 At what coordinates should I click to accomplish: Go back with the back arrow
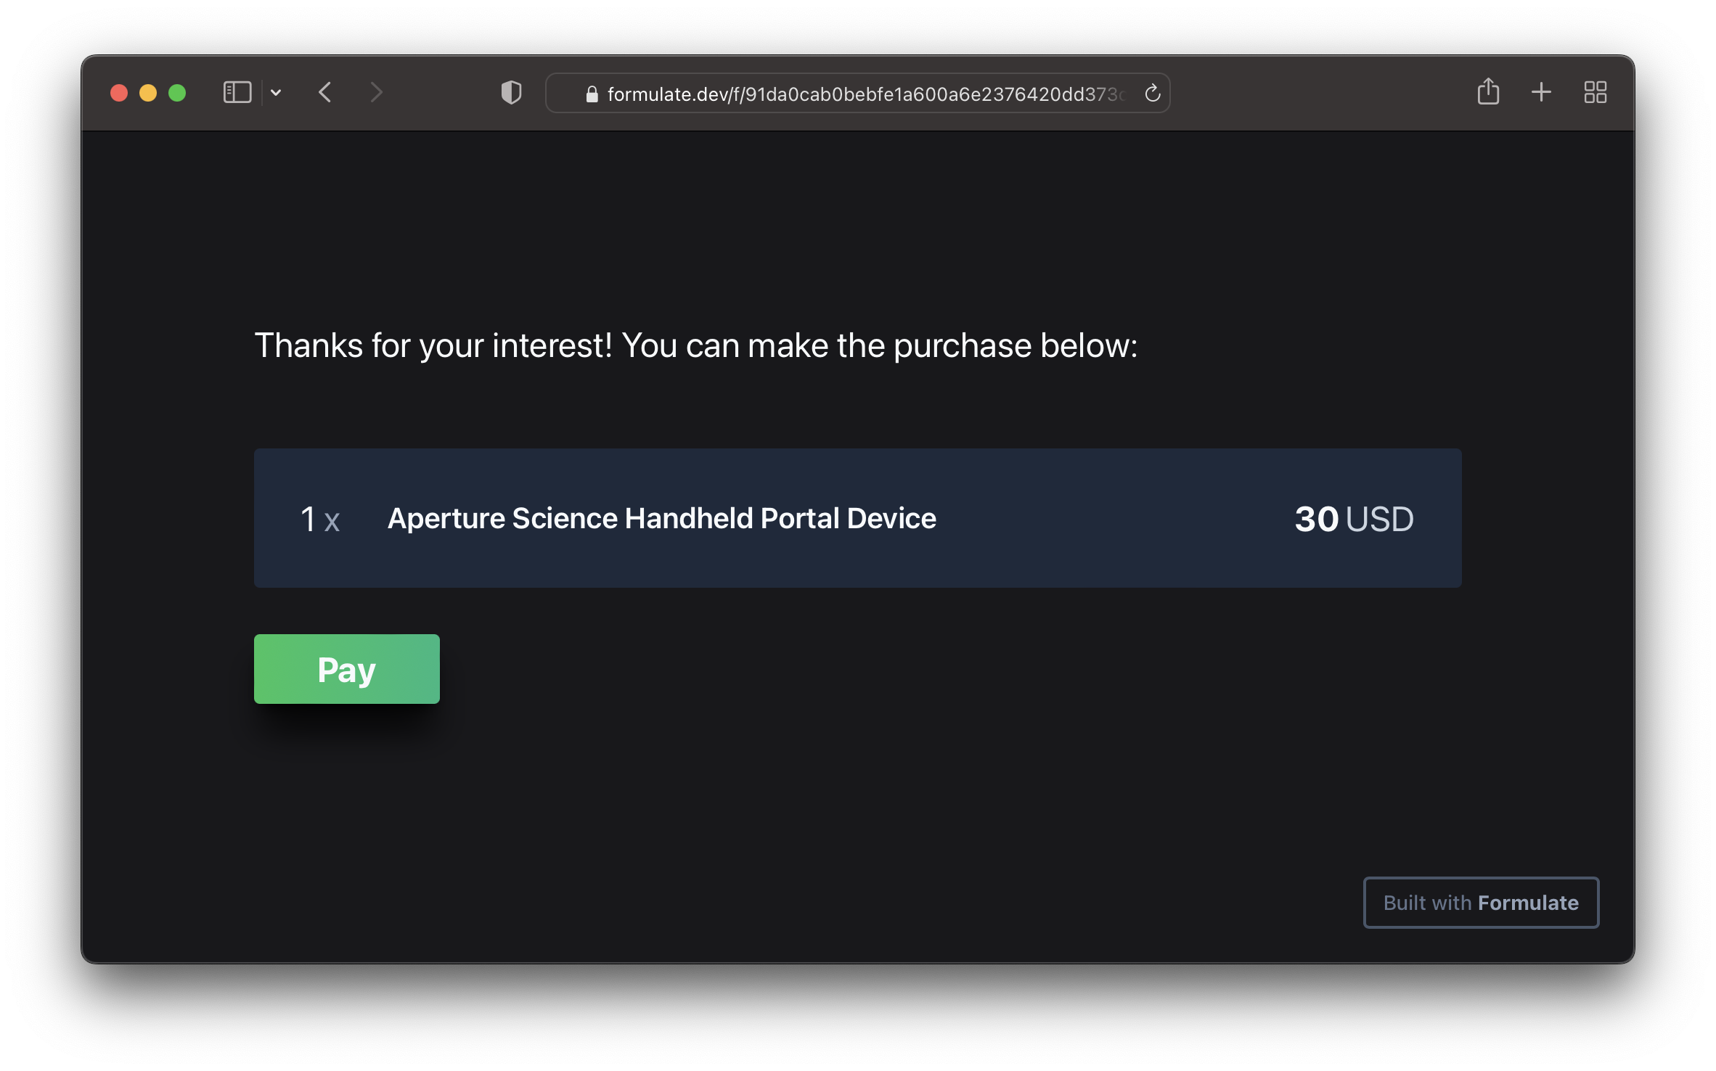pyautogui.click(x=325, y=93)
